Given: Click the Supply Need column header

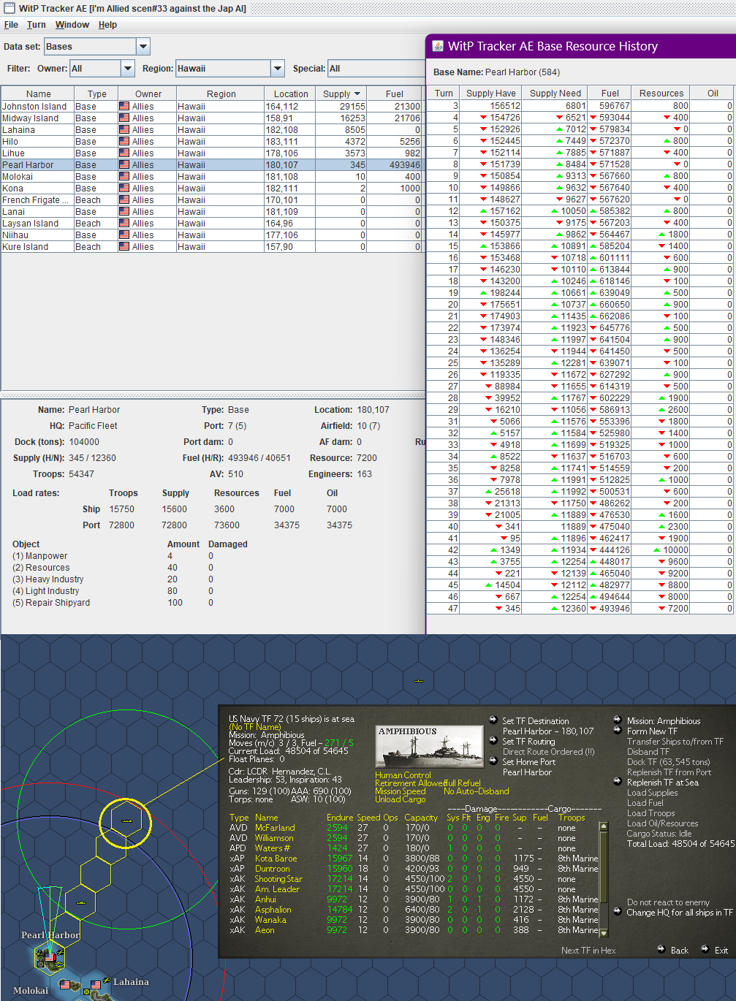Looking at the screenshot, I should click(555, 93).
